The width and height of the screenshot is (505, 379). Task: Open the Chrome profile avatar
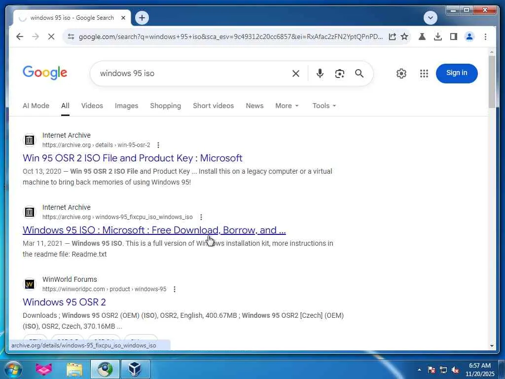(x=469, y=37)
